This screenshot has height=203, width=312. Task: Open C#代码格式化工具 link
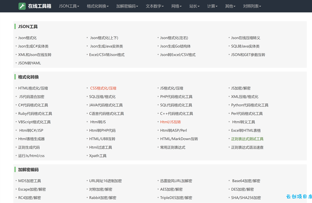click(x=33, y=105)
